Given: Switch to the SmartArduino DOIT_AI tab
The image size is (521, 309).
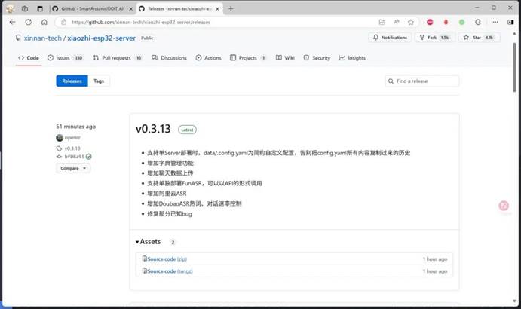Looking at the screenshot, I should [93, 9].
